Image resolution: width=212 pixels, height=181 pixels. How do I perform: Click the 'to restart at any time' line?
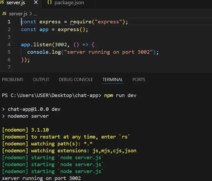point(66,137)
